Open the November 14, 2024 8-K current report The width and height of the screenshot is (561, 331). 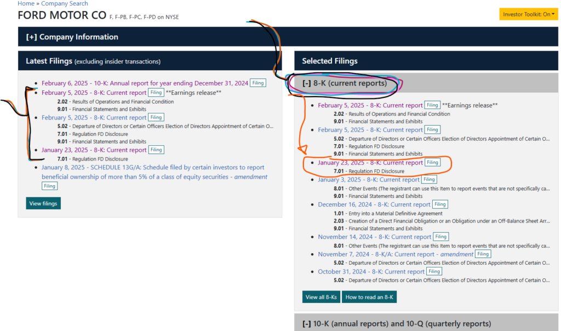[375, 237]
